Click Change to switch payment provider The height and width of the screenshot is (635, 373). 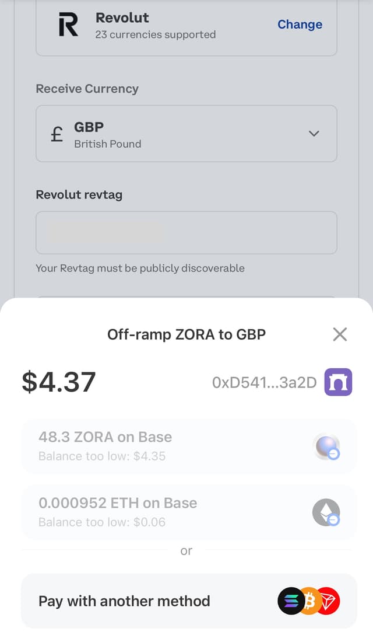[x=300, y=25]
